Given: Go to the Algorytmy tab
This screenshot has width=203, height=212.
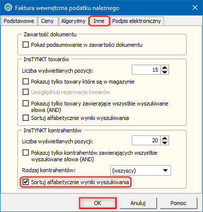Looking at the screenshot, I should click(x=73, y=21).
